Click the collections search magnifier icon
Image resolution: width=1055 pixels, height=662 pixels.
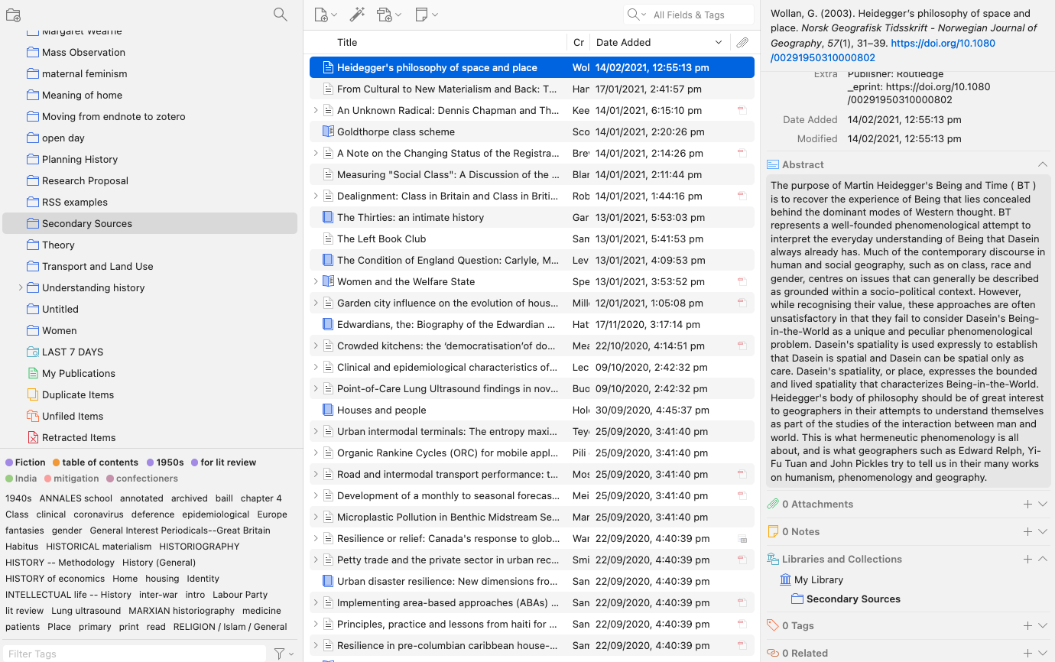coord(281,15)
